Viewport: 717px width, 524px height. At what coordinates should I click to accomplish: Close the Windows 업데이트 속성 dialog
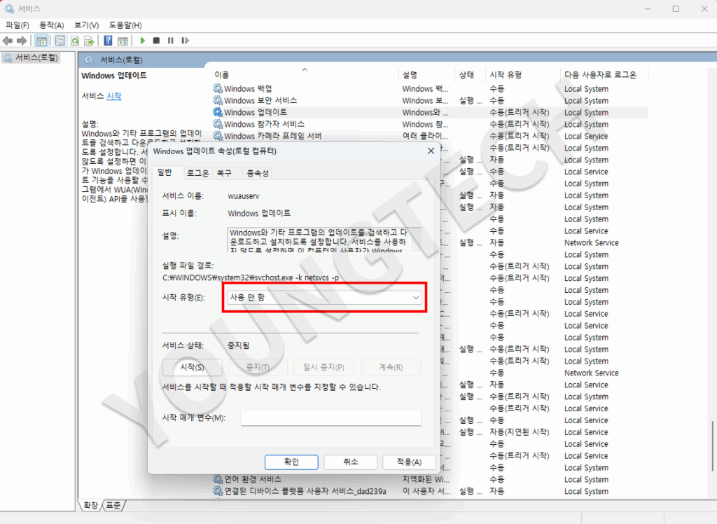pyautogui.click(x=431, y=151)
